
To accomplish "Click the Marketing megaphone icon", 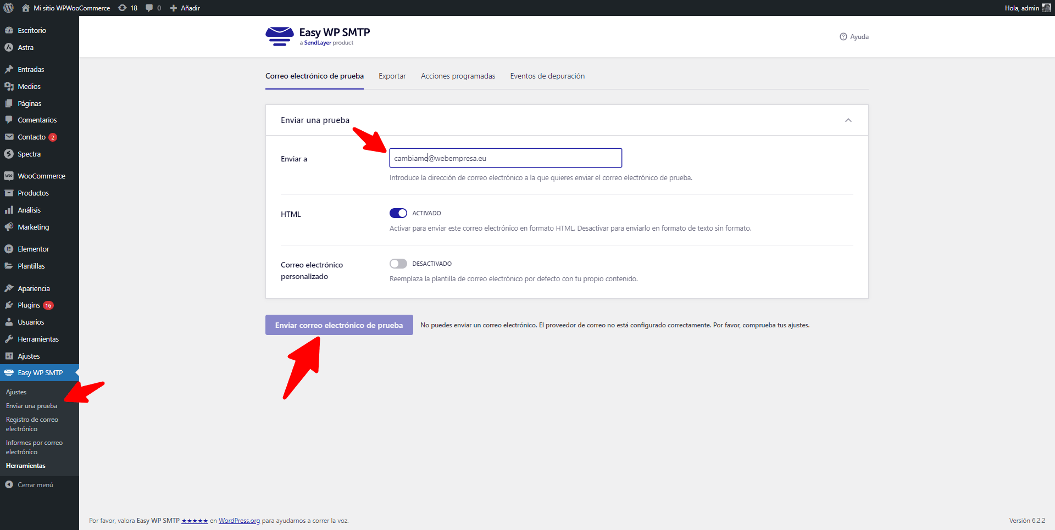I will 9,227.
